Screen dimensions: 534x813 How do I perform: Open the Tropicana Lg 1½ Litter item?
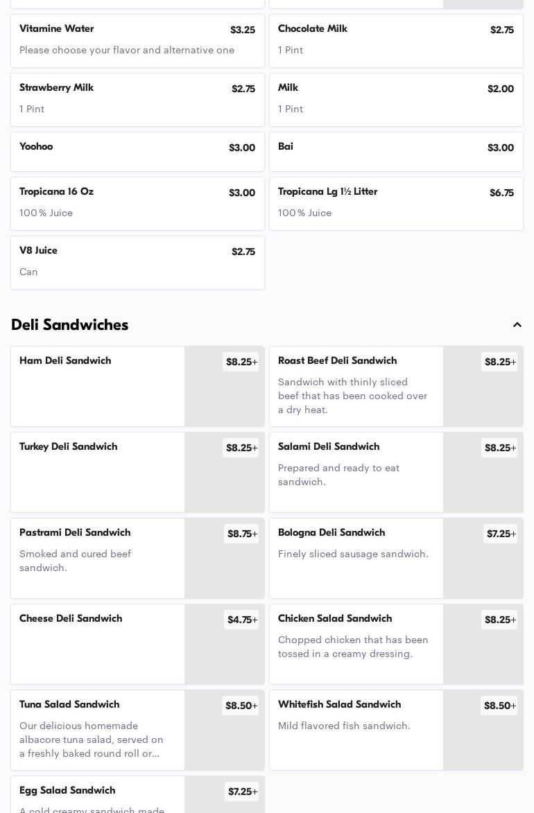pos(396,203)
